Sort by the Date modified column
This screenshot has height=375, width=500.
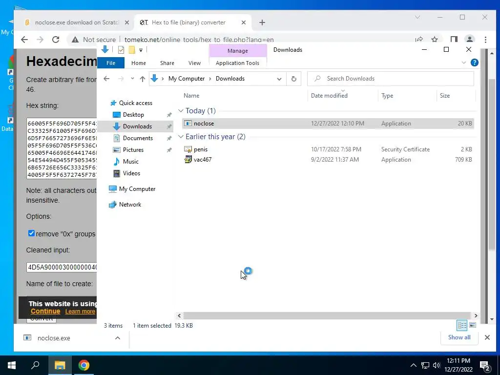[x=329, y=96]
